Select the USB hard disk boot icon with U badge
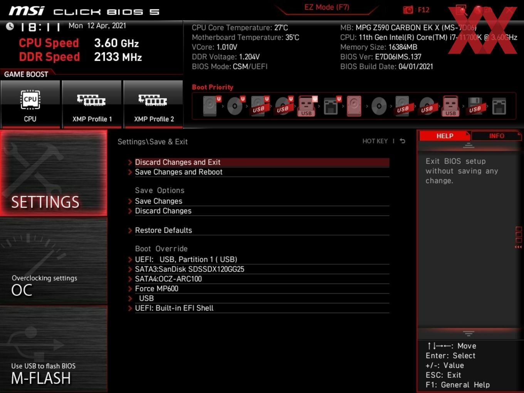 pyautogui.click(x=259, y=106)
